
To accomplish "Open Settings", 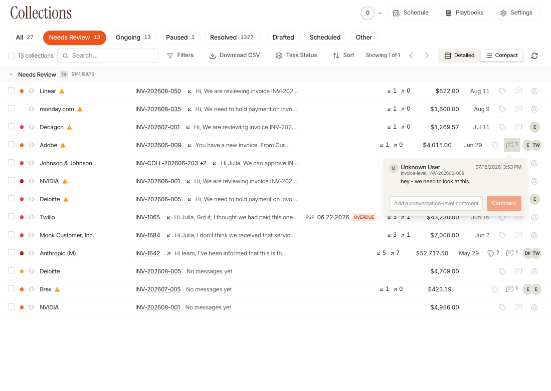I will coord(517,13).
